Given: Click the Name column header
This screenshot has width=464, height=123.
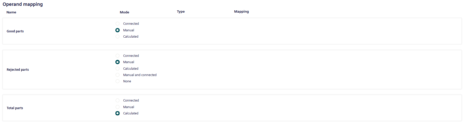Looking at the screenshot, I should 11,12.
